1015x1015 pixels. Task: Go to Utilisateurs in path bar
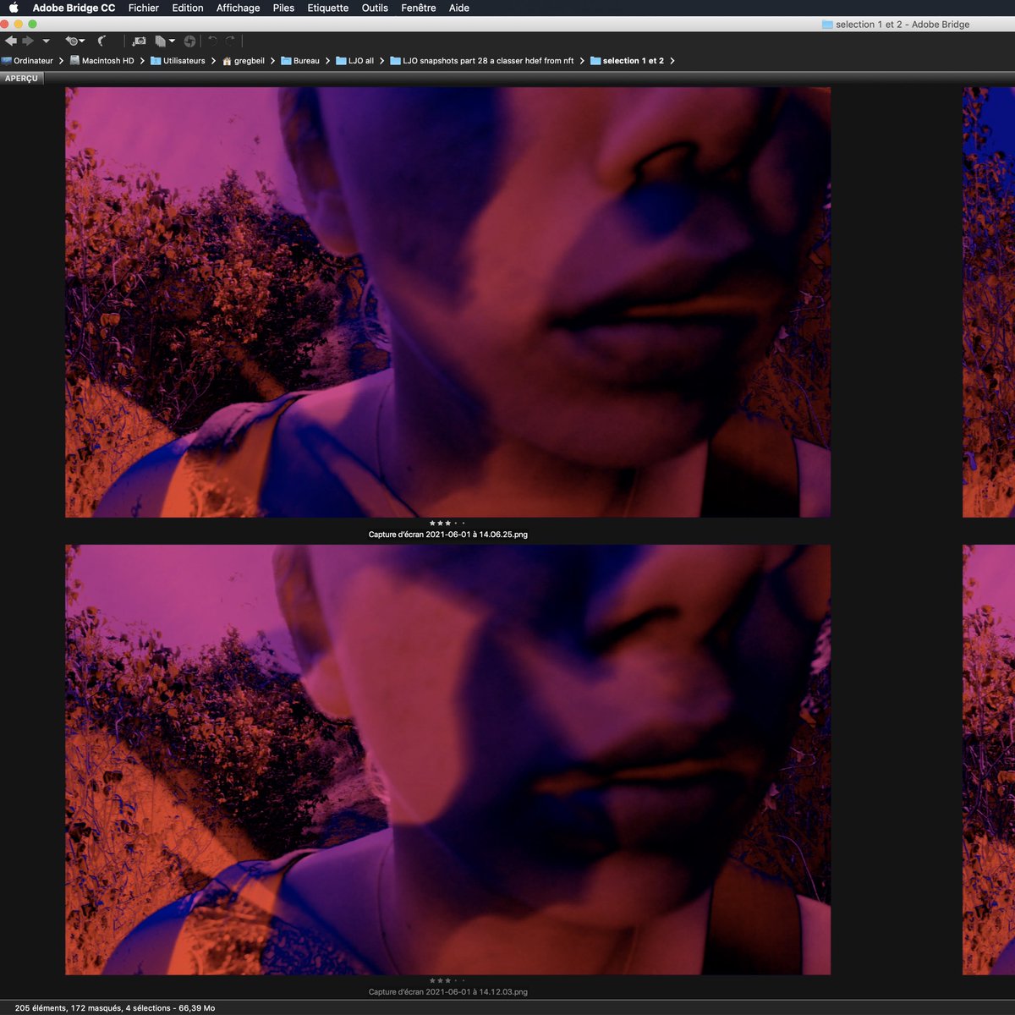(178, 61)
